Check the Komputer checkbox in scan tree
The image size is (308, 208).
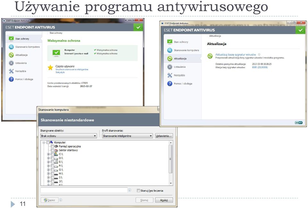tap(48, 142)
